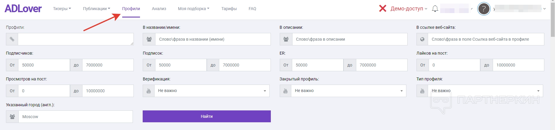Expand the Верификация dropdown
555x130 pixels.
[x=212, y=91]
